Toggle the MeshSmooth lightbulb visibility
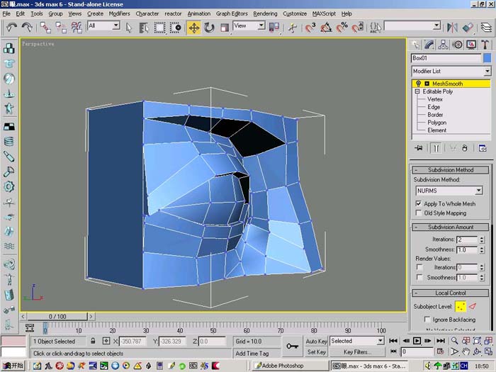Viewport: 496px width, 372px height. click(x=418, y=84)
